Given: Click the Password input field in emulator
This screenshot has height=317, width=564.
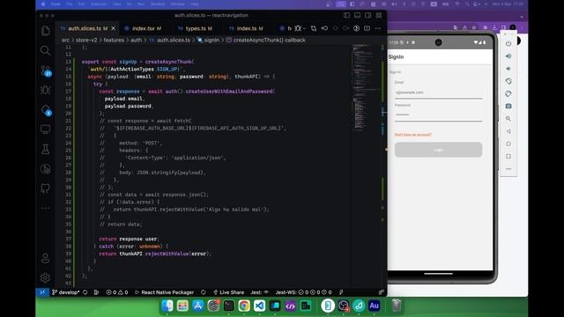Looking at the screenshot, I should (x=438, y=115).
